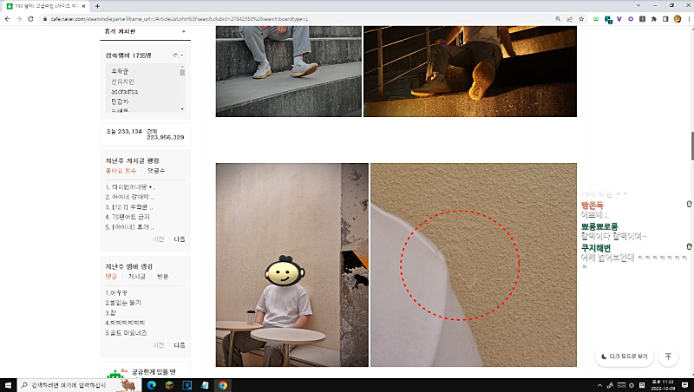Select the 좋아요 횟수 ranking tab
The image size is (694, 392).
121,170
